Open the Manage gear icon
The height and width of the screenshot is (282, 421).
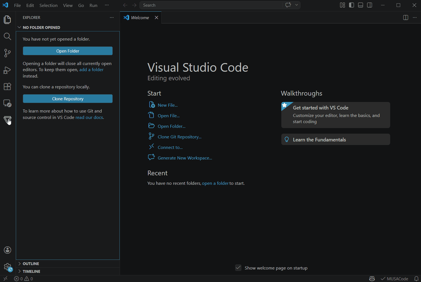7,267
